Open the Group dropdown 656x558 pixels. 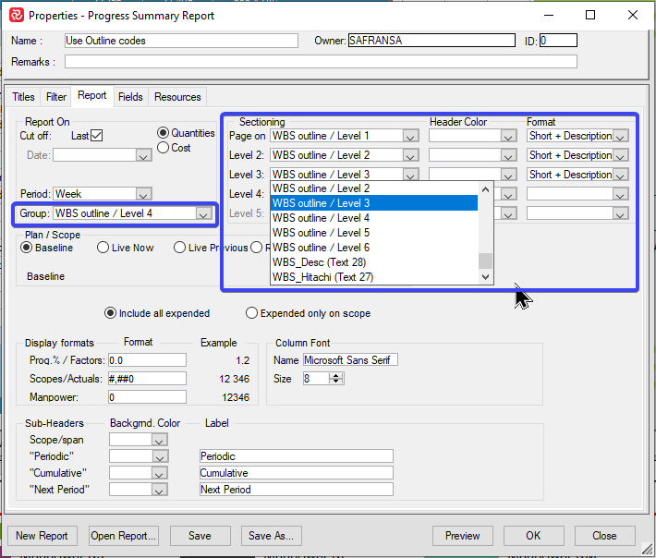point(203,214)
